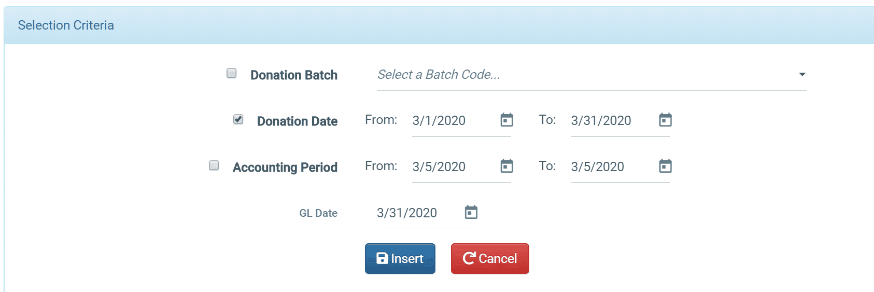This screenshot has height=292, width=874.
Task: Click the Cancel button
Action: pos(490,258)
